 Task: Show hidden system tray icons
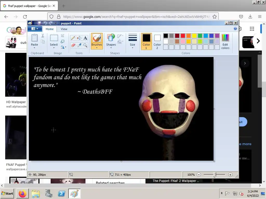point(222,193)
